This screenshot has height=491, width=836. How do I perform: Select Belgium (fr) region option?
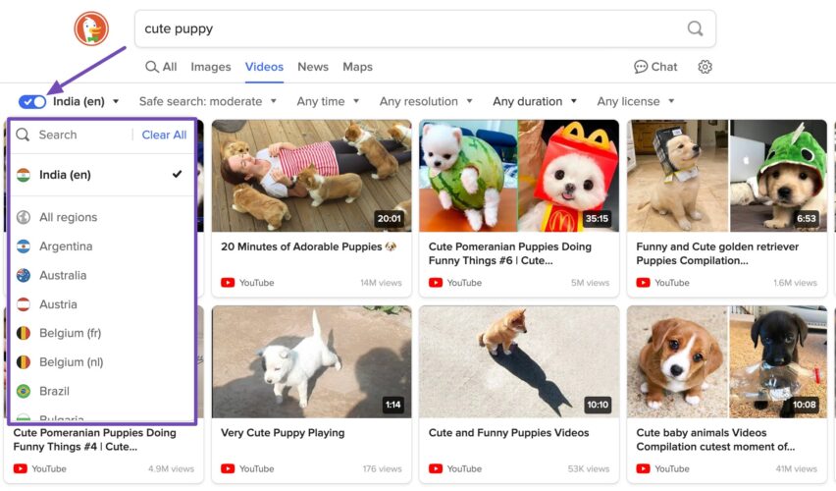[x=70, y=333]
